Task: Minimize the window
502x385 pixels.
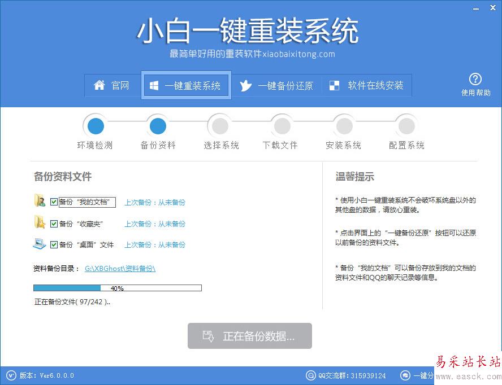Action: pos(476,8)
